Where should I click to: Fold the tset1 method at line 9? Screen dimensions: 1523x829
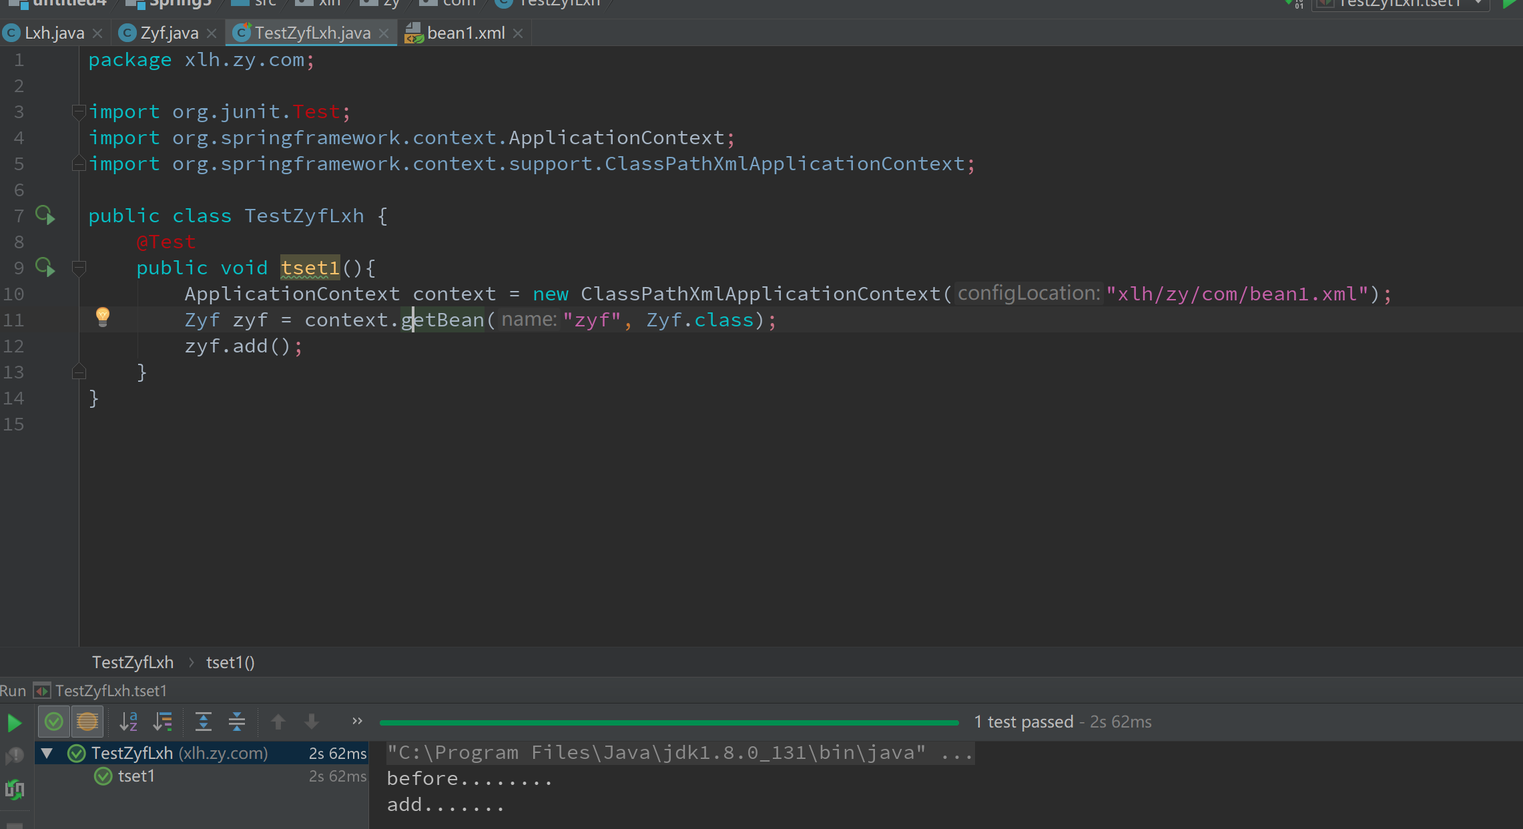[x=79, y=268]
